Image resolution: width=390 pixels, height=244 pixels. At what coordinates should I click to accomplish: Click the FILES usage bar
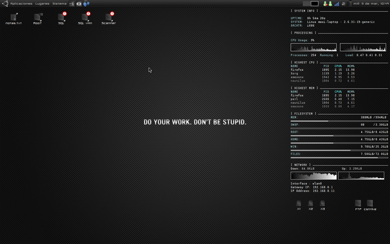click(x=339, y=158)
